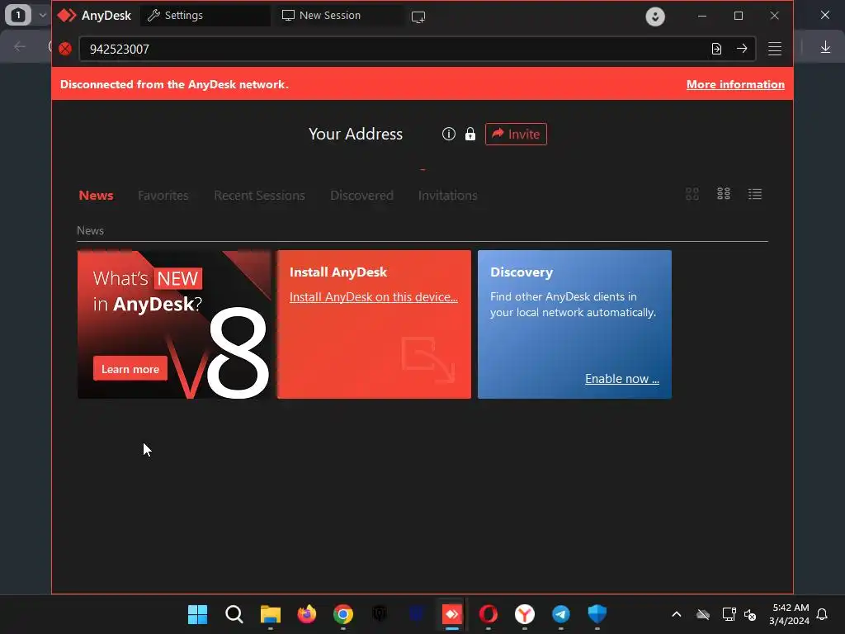
Task: Click the What's NEW in AnyDesk banner
Action: point(175,324)
